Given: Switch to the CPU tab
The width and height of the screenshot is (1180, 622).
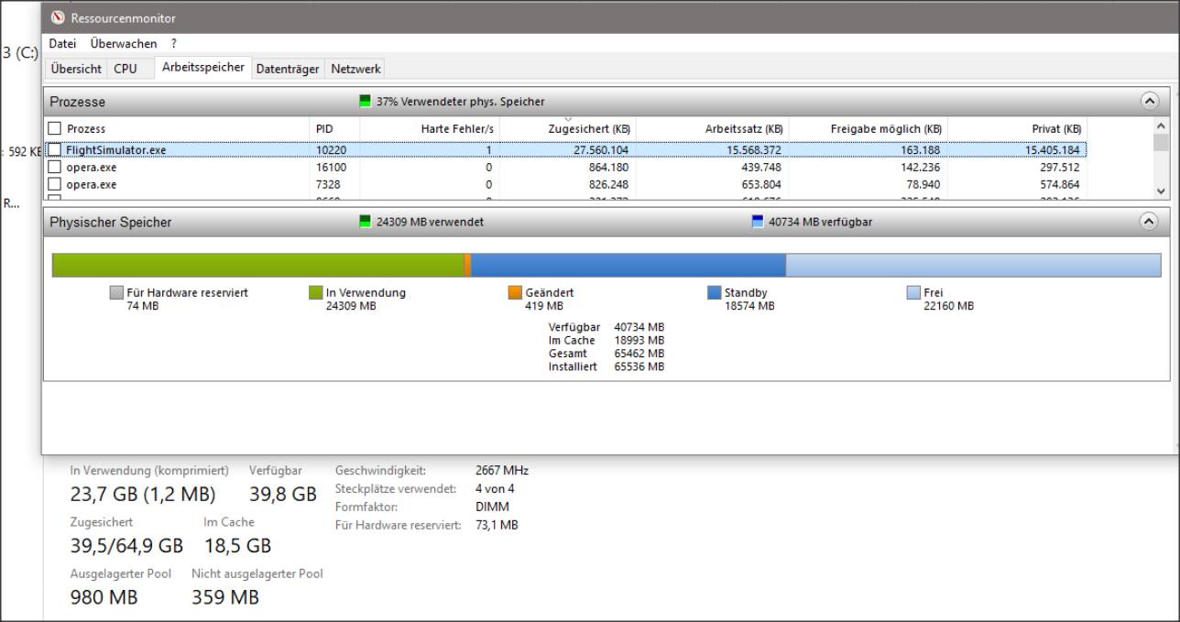Looking at the screenshot, I should click(x=125, y=69).
